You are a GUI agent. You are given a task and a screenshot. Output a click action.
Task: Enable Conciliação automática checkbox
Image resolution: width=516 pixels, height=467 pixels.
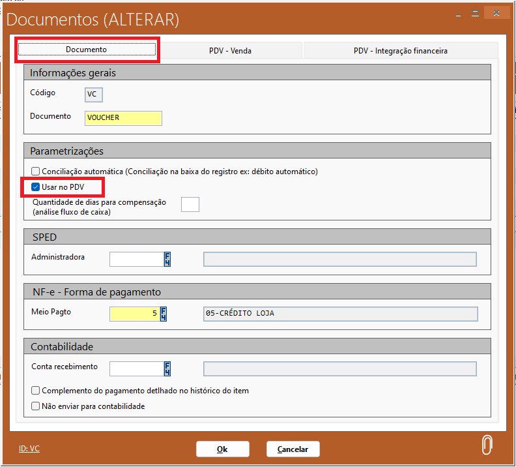[x=36, y=172]
